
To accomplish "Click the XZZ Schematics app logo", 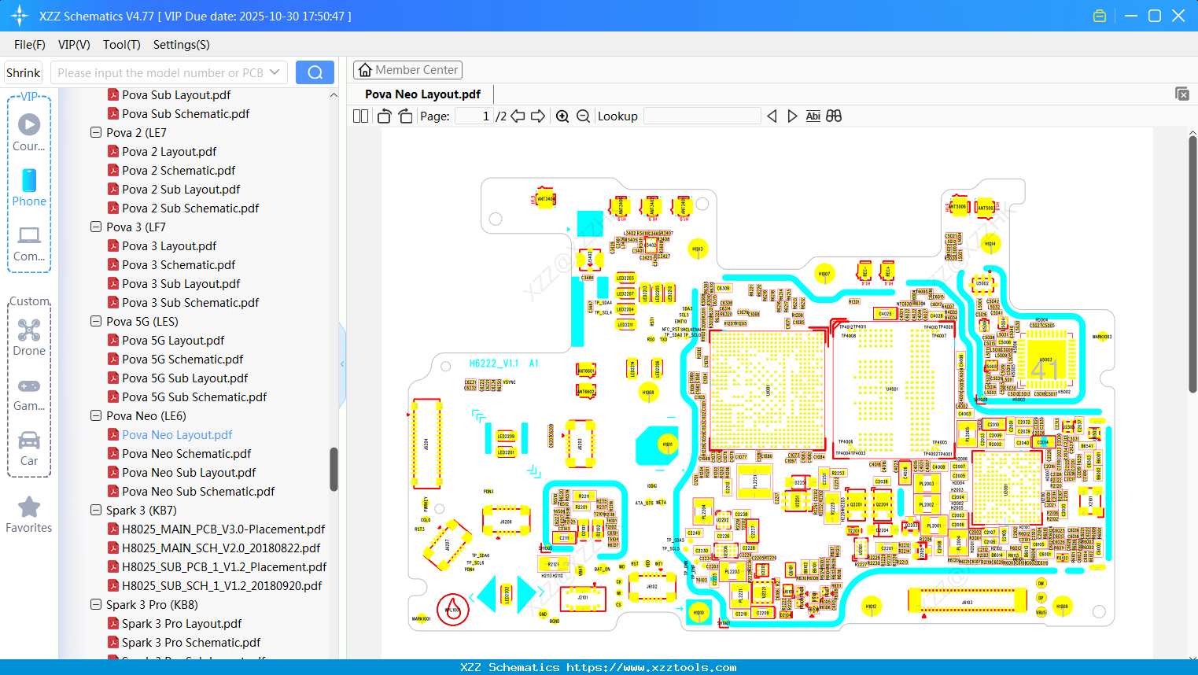I will tap(20, 16).
